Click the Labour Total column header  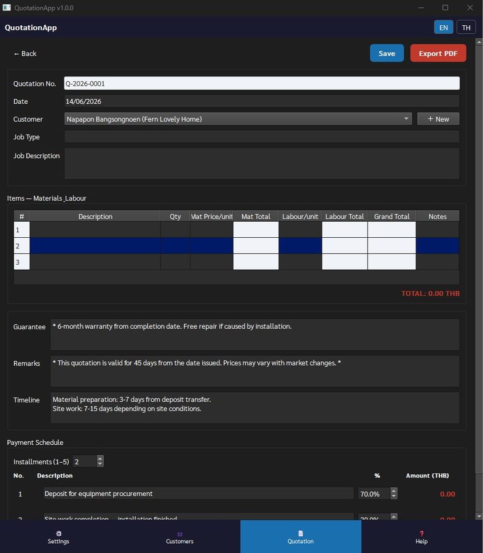(x=344, y=216)
